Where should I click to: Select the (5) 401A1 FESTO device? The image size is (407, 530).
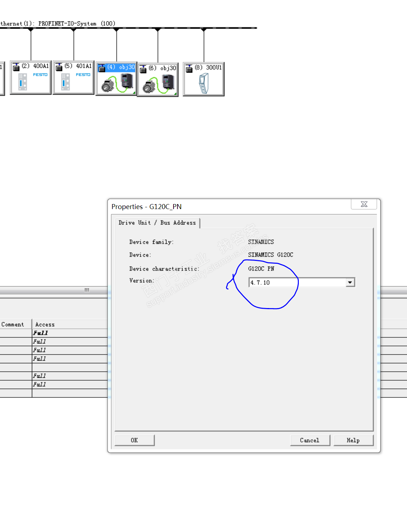[x=74, y=78]
